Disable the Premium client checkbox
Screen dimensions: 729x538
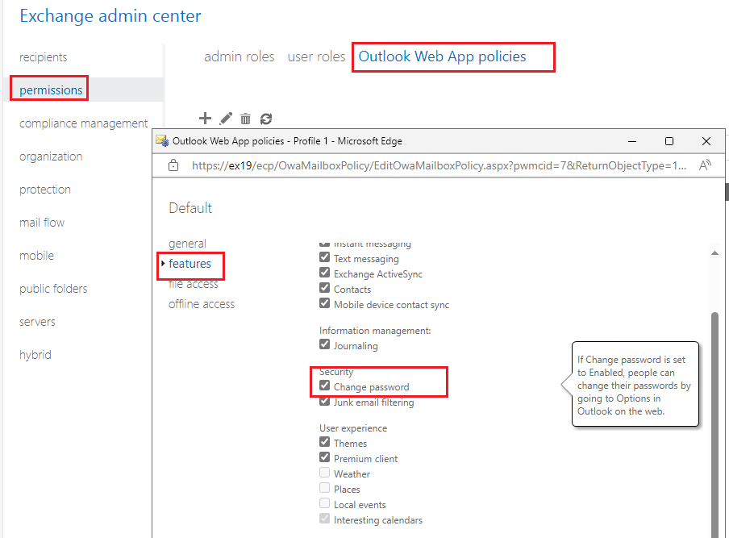324,457
